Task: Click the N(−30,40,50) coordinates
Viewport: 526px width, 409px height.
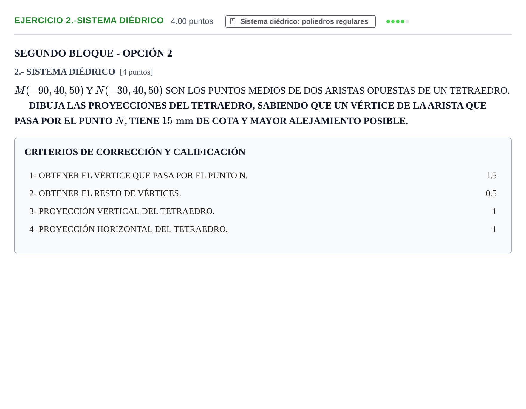Action: 129,90
